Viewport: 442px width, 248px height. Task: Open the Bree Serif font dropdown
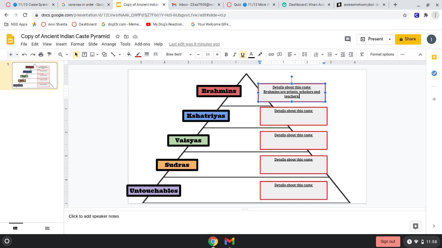coord(179,55)
